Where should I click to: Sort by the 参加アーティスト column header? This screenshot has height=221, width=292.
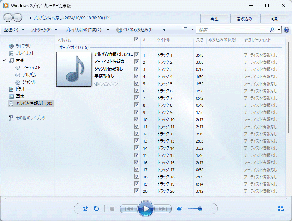[x=263, y=39]
